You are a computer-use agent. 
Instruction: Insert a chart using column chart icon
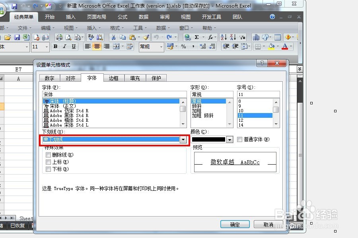coord(256,37)
